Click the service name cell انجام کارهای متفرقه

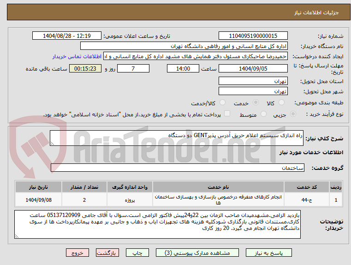[x=218, y=200]
